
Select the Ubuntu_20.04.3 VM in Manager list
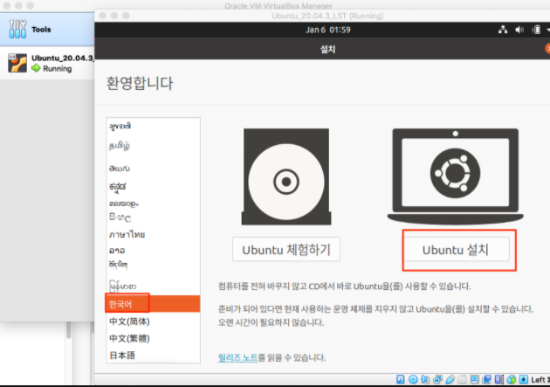47,63
